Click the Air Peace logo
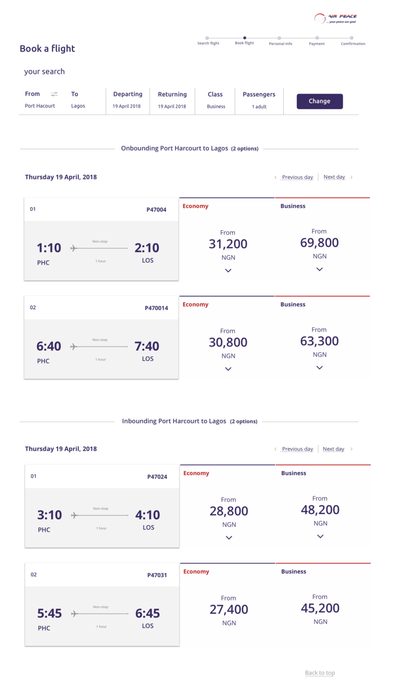The width and height of the screenshot is (394, 684). 335,18
